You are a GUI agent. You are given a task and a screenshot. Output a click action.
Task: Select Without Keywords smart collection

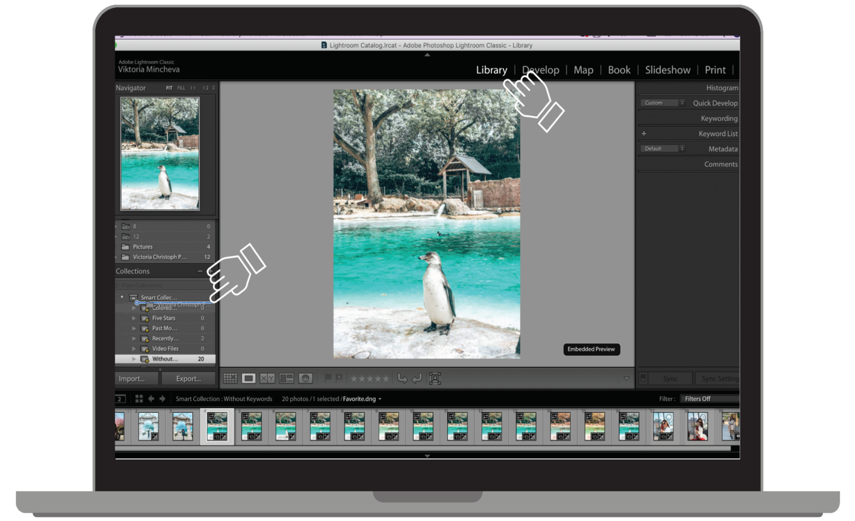165,359
